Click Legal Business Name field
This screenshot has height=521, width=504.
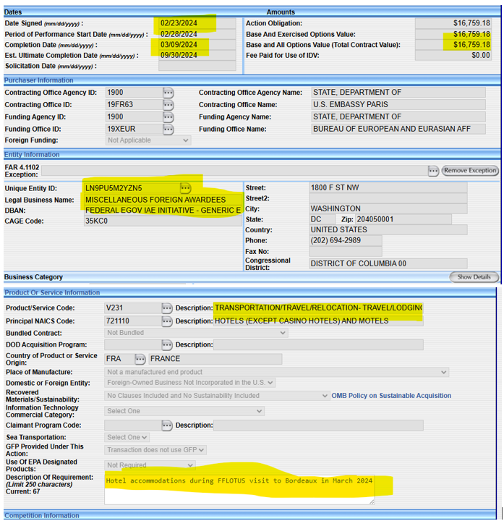163,200
